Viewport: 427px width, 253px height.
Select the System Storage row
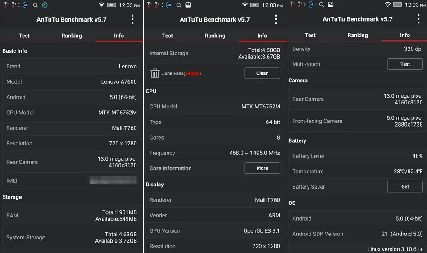click(72, 238)
